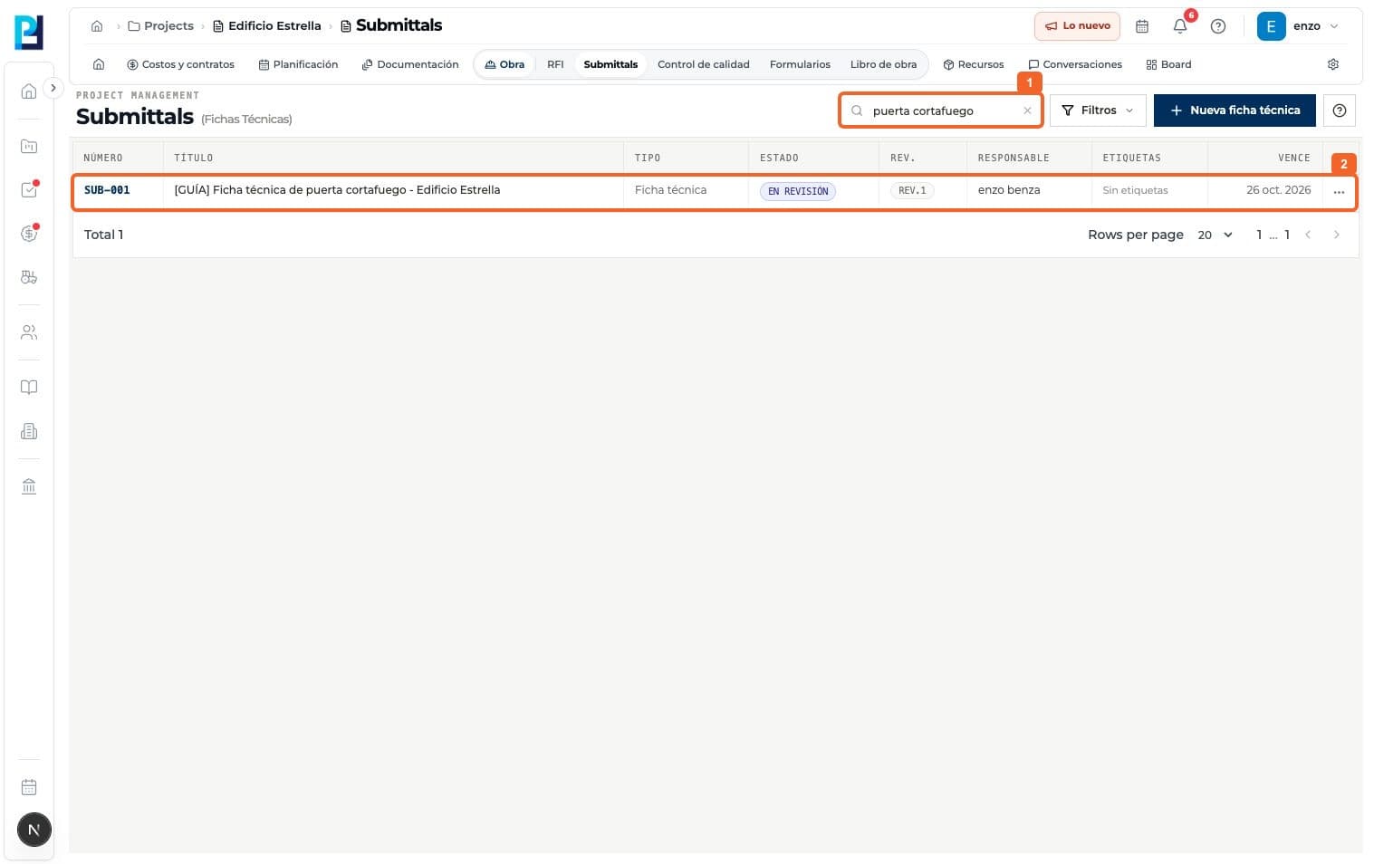Switch to Libro de obra tab
The height and width of the screenshot is (864, 1374).
[x=883, y=64]
